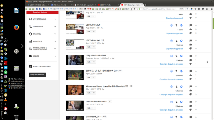
Task: Click the VLC cone icon in the dock
Action: 6,99
